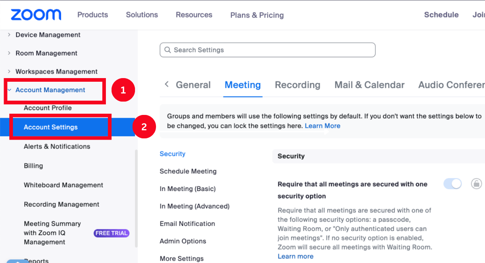Open Whiteboard Management
The height and width of the screenshot is (263, 485).
[63, 185]
